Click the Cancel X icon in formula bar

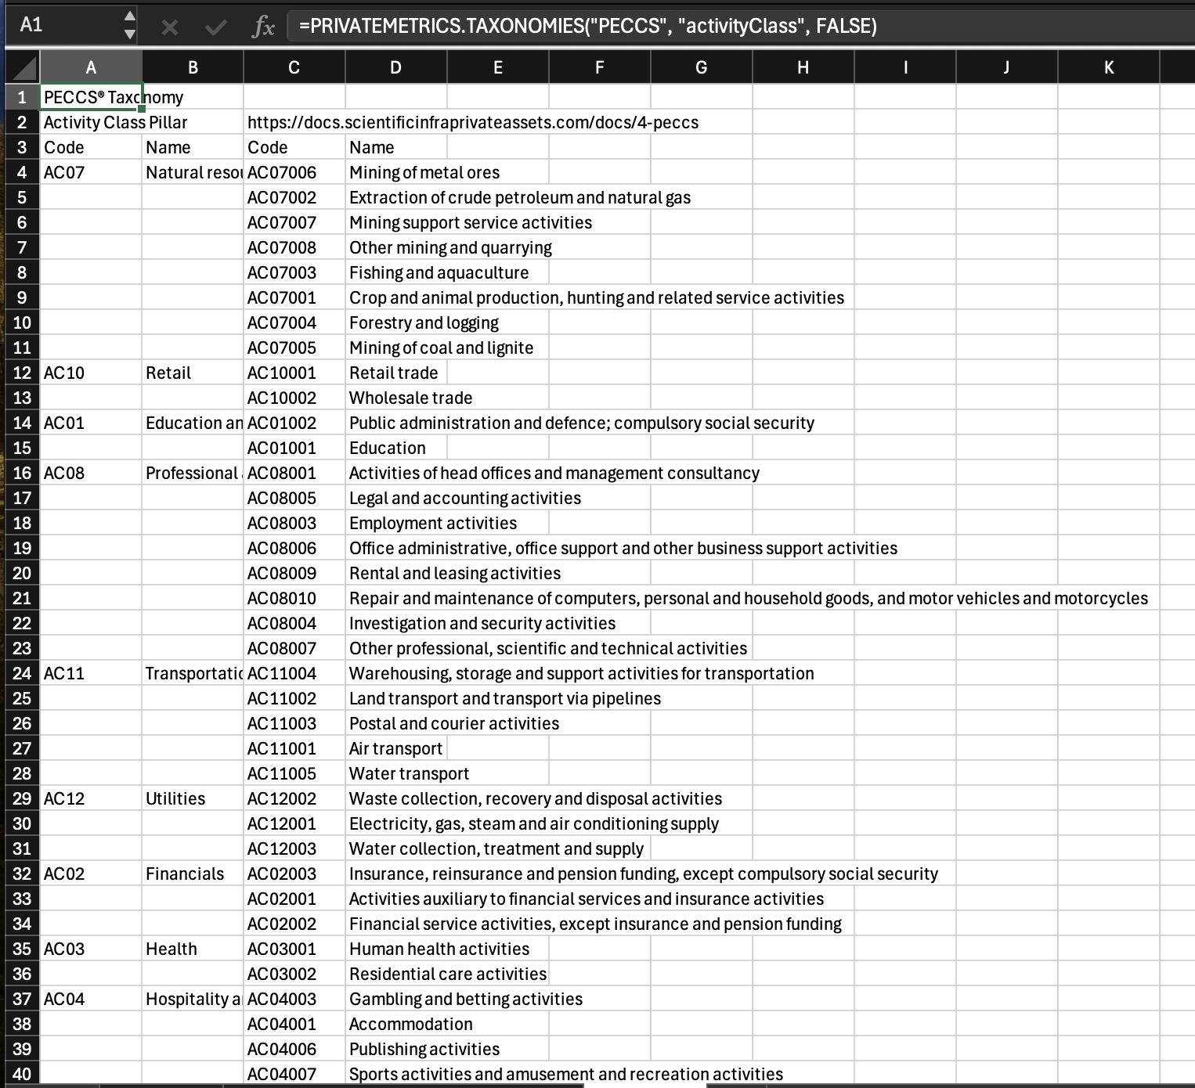click(x=169, y=27)
